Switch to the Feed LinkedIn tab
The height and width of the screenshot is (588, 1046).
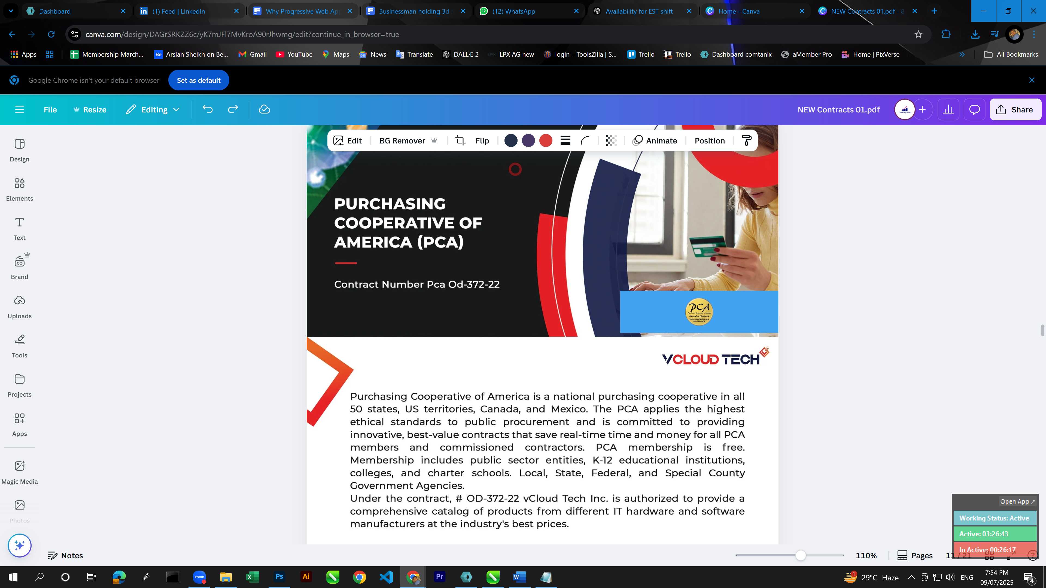(190, 11)
